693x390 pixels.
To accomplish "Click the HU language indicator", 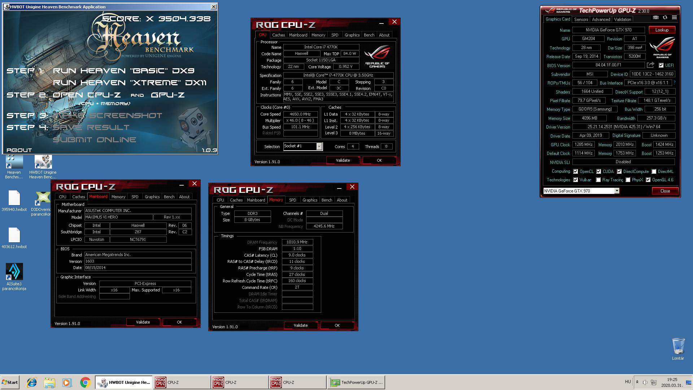I will pyautogui.click(x=628, y=382).
